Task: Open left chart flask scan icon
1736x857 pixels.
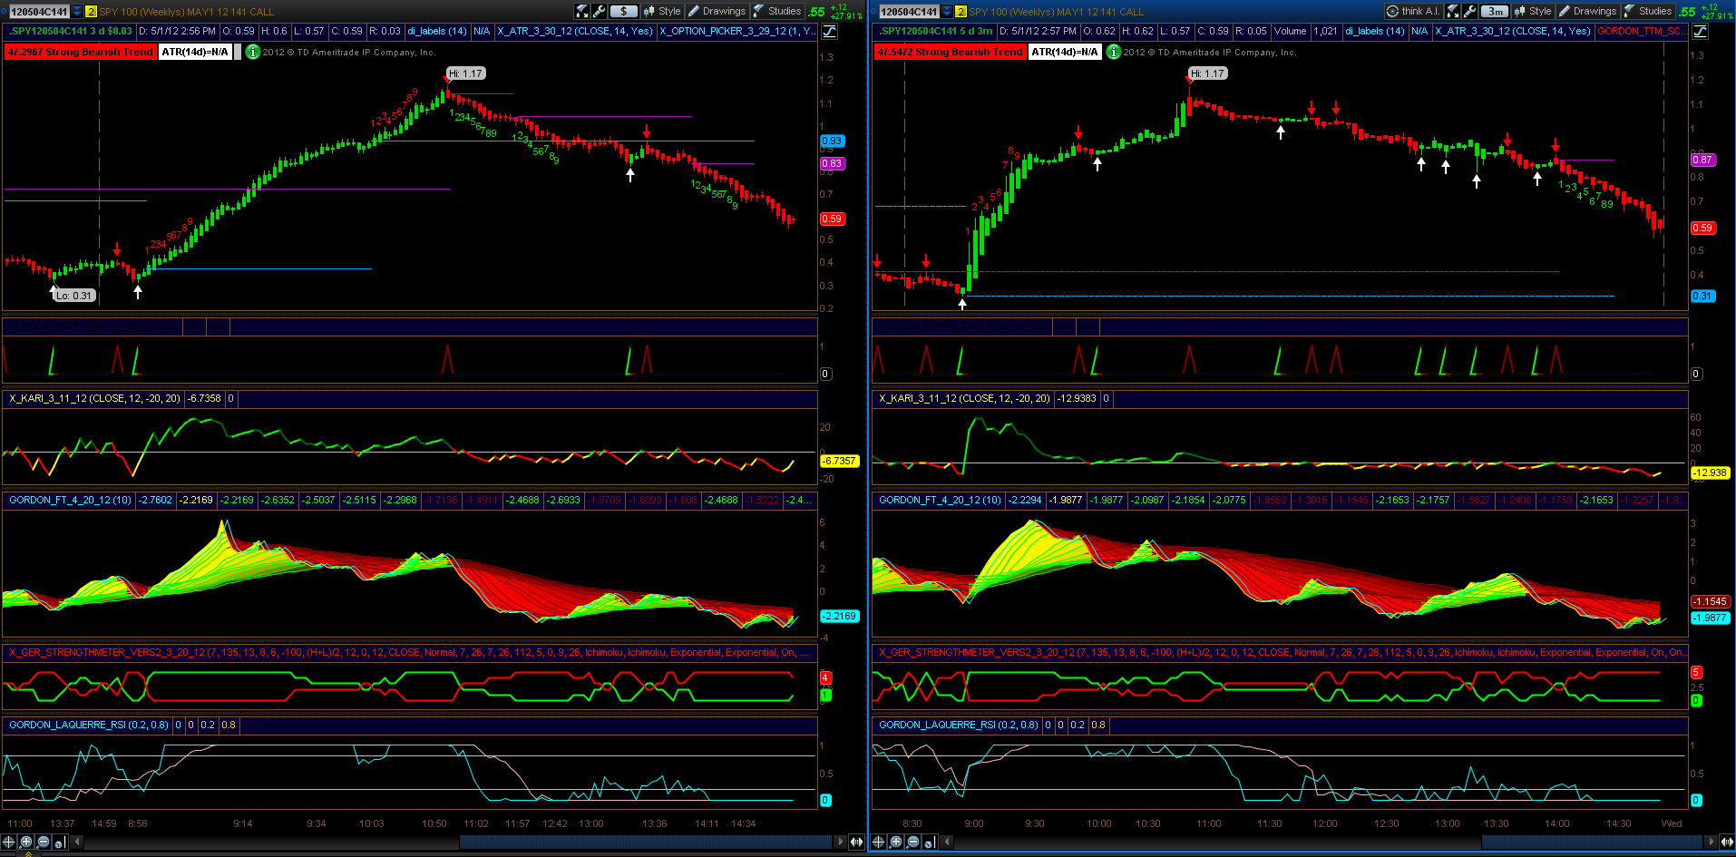Action: pos(582,12)
